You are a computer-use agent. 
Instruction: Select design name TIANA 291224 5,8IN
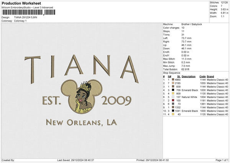(26, 17)
